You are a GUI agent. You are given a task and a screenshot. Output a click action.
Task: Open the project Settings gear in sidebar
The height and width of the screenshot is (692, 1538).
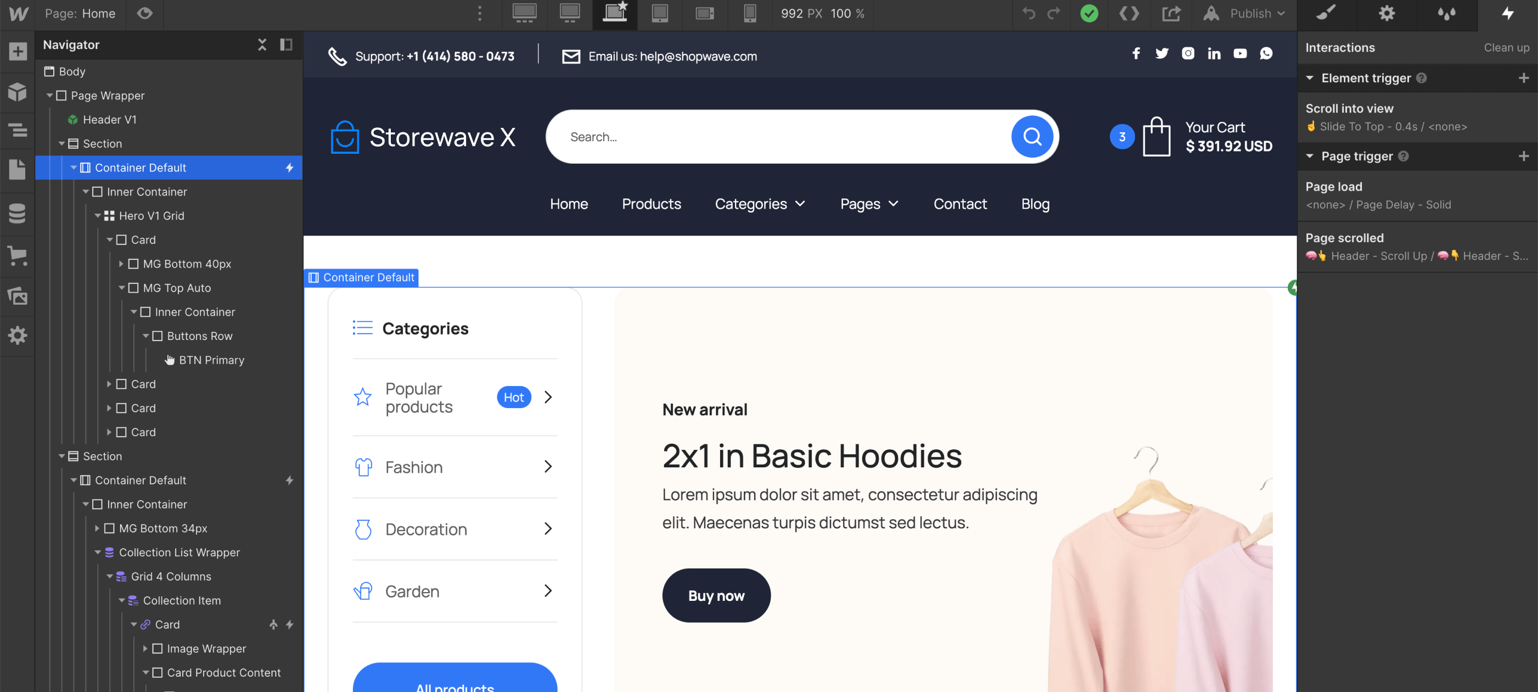tap(18, 335)
